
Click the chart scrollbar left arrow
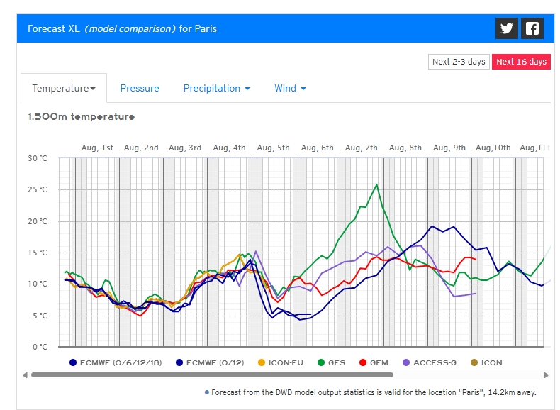pos(25,375)
